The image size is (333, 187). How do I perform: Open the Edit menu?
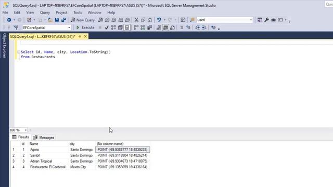click(17, 12)
